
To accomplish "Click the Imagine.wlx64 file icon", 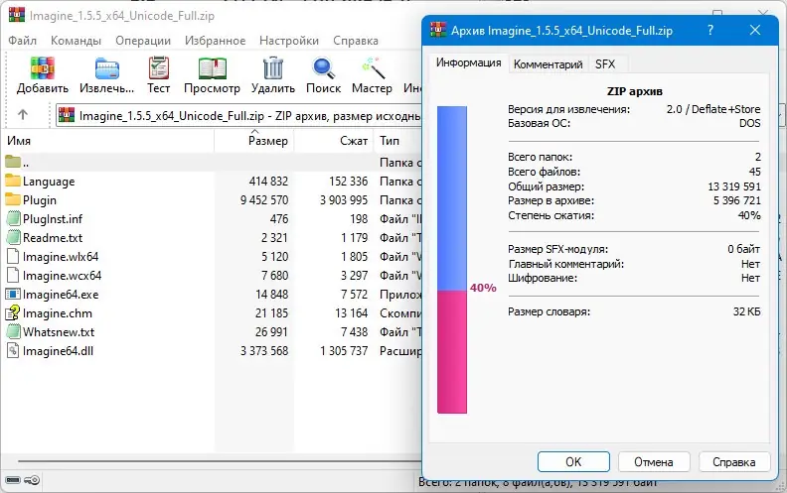I will tap(13, 256).
